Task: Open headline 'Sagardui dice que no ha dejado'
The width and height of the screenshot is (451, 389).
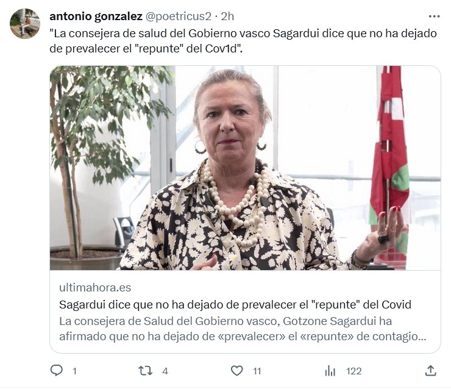Action: pos(235,304)
